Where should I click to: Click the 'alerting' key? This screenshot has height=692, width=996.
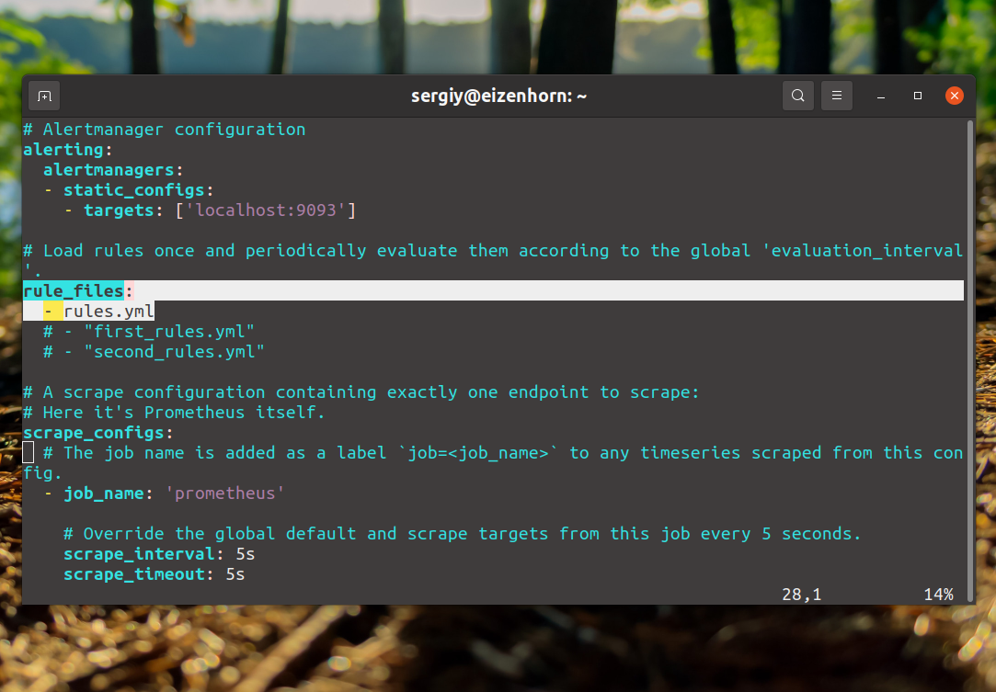click(x=63, y=150)
